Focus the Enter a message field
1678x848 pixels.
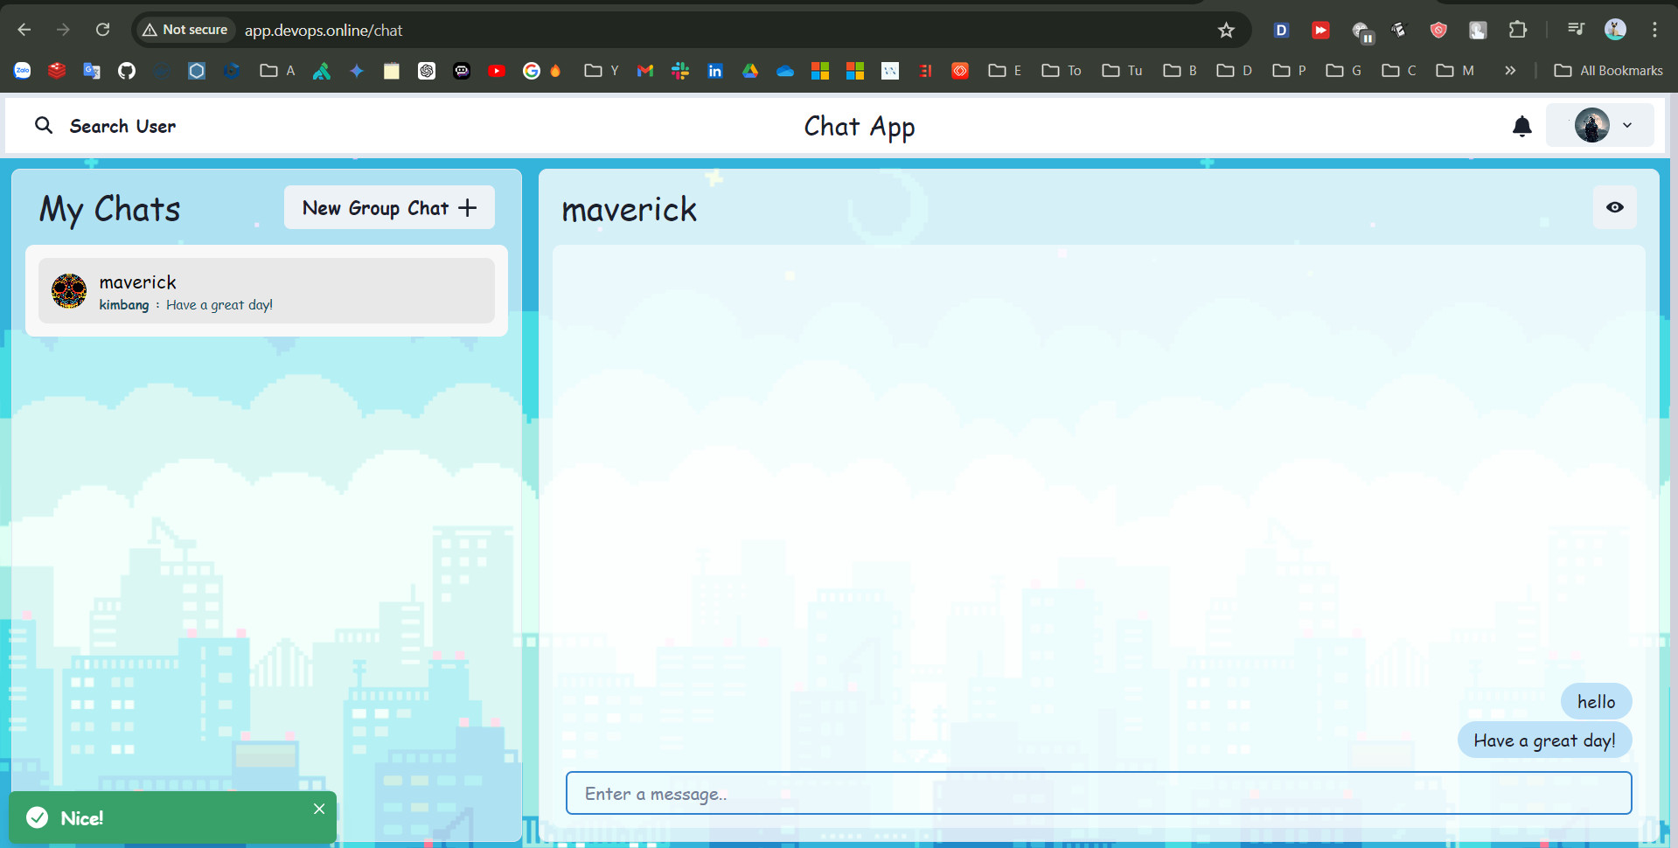(1098, 793)
